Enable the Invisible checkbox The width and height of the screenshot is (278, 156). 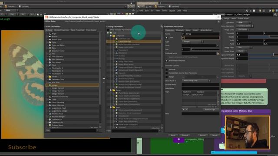click(x=166, y=70)
